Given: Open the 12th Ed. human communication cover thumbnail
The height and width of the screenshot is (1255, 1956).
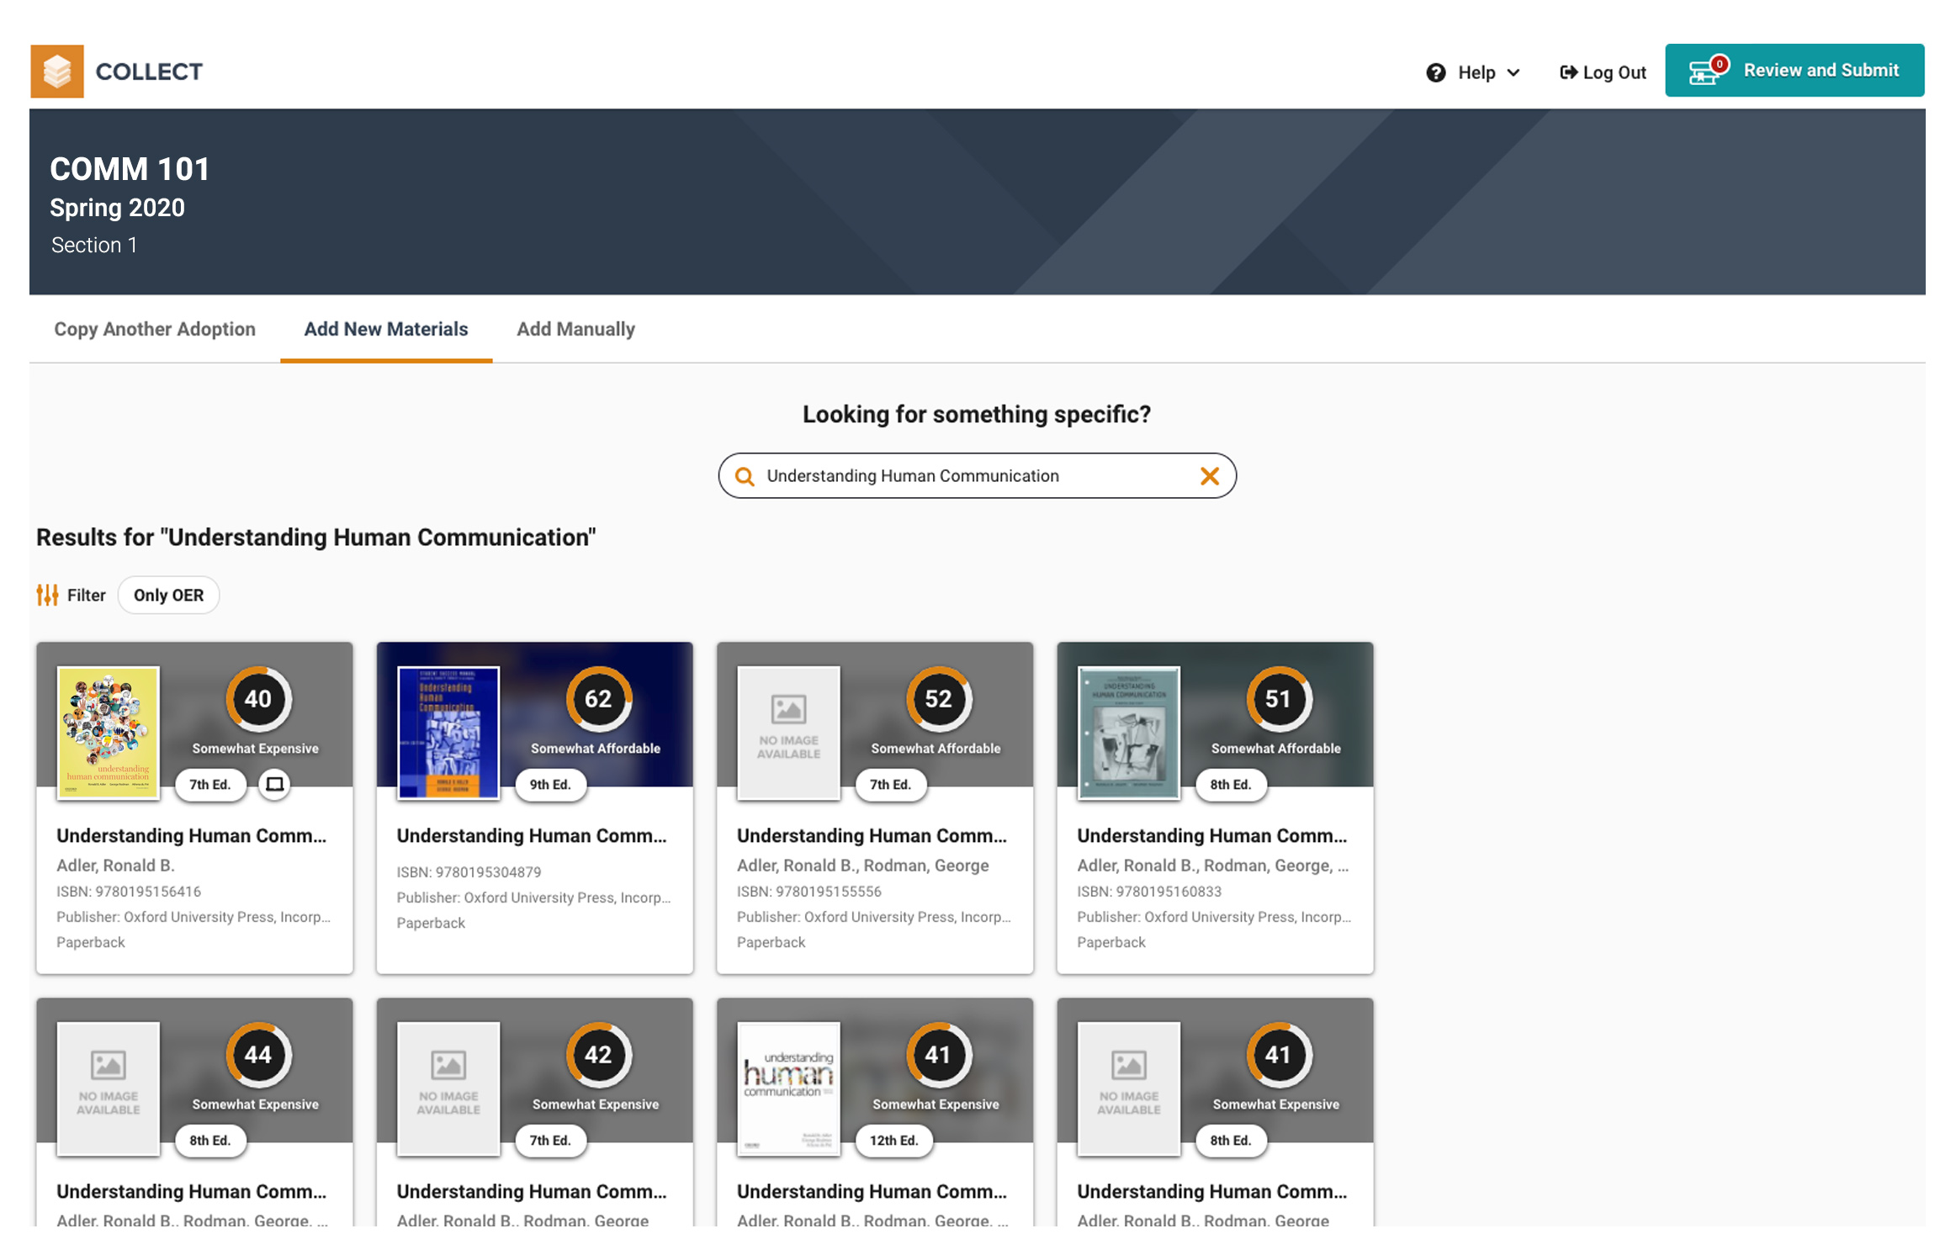Looking at the screenshot, I should tap(788, 1088).
